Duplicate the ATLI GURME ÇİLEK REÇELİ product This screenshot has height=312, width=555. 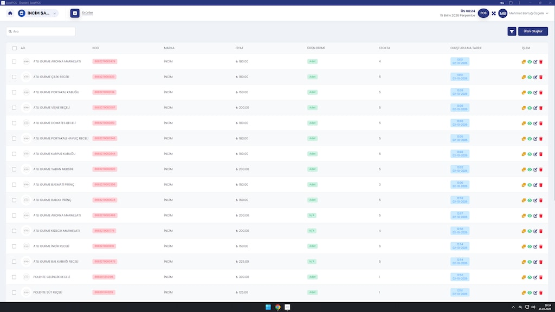tap(524, 77)
